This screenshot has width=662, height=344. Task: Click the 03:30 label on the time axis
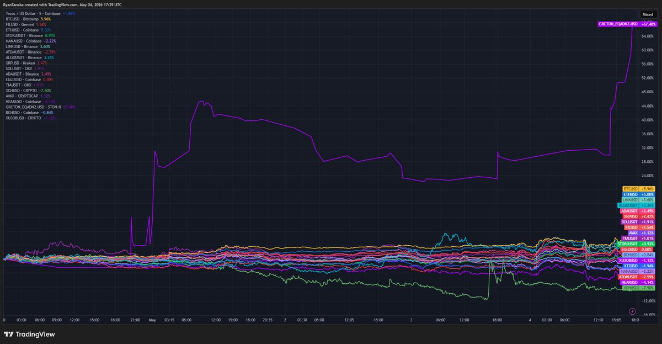(302, 320)
